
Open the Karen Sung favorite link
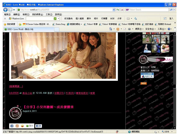[59, 24]
